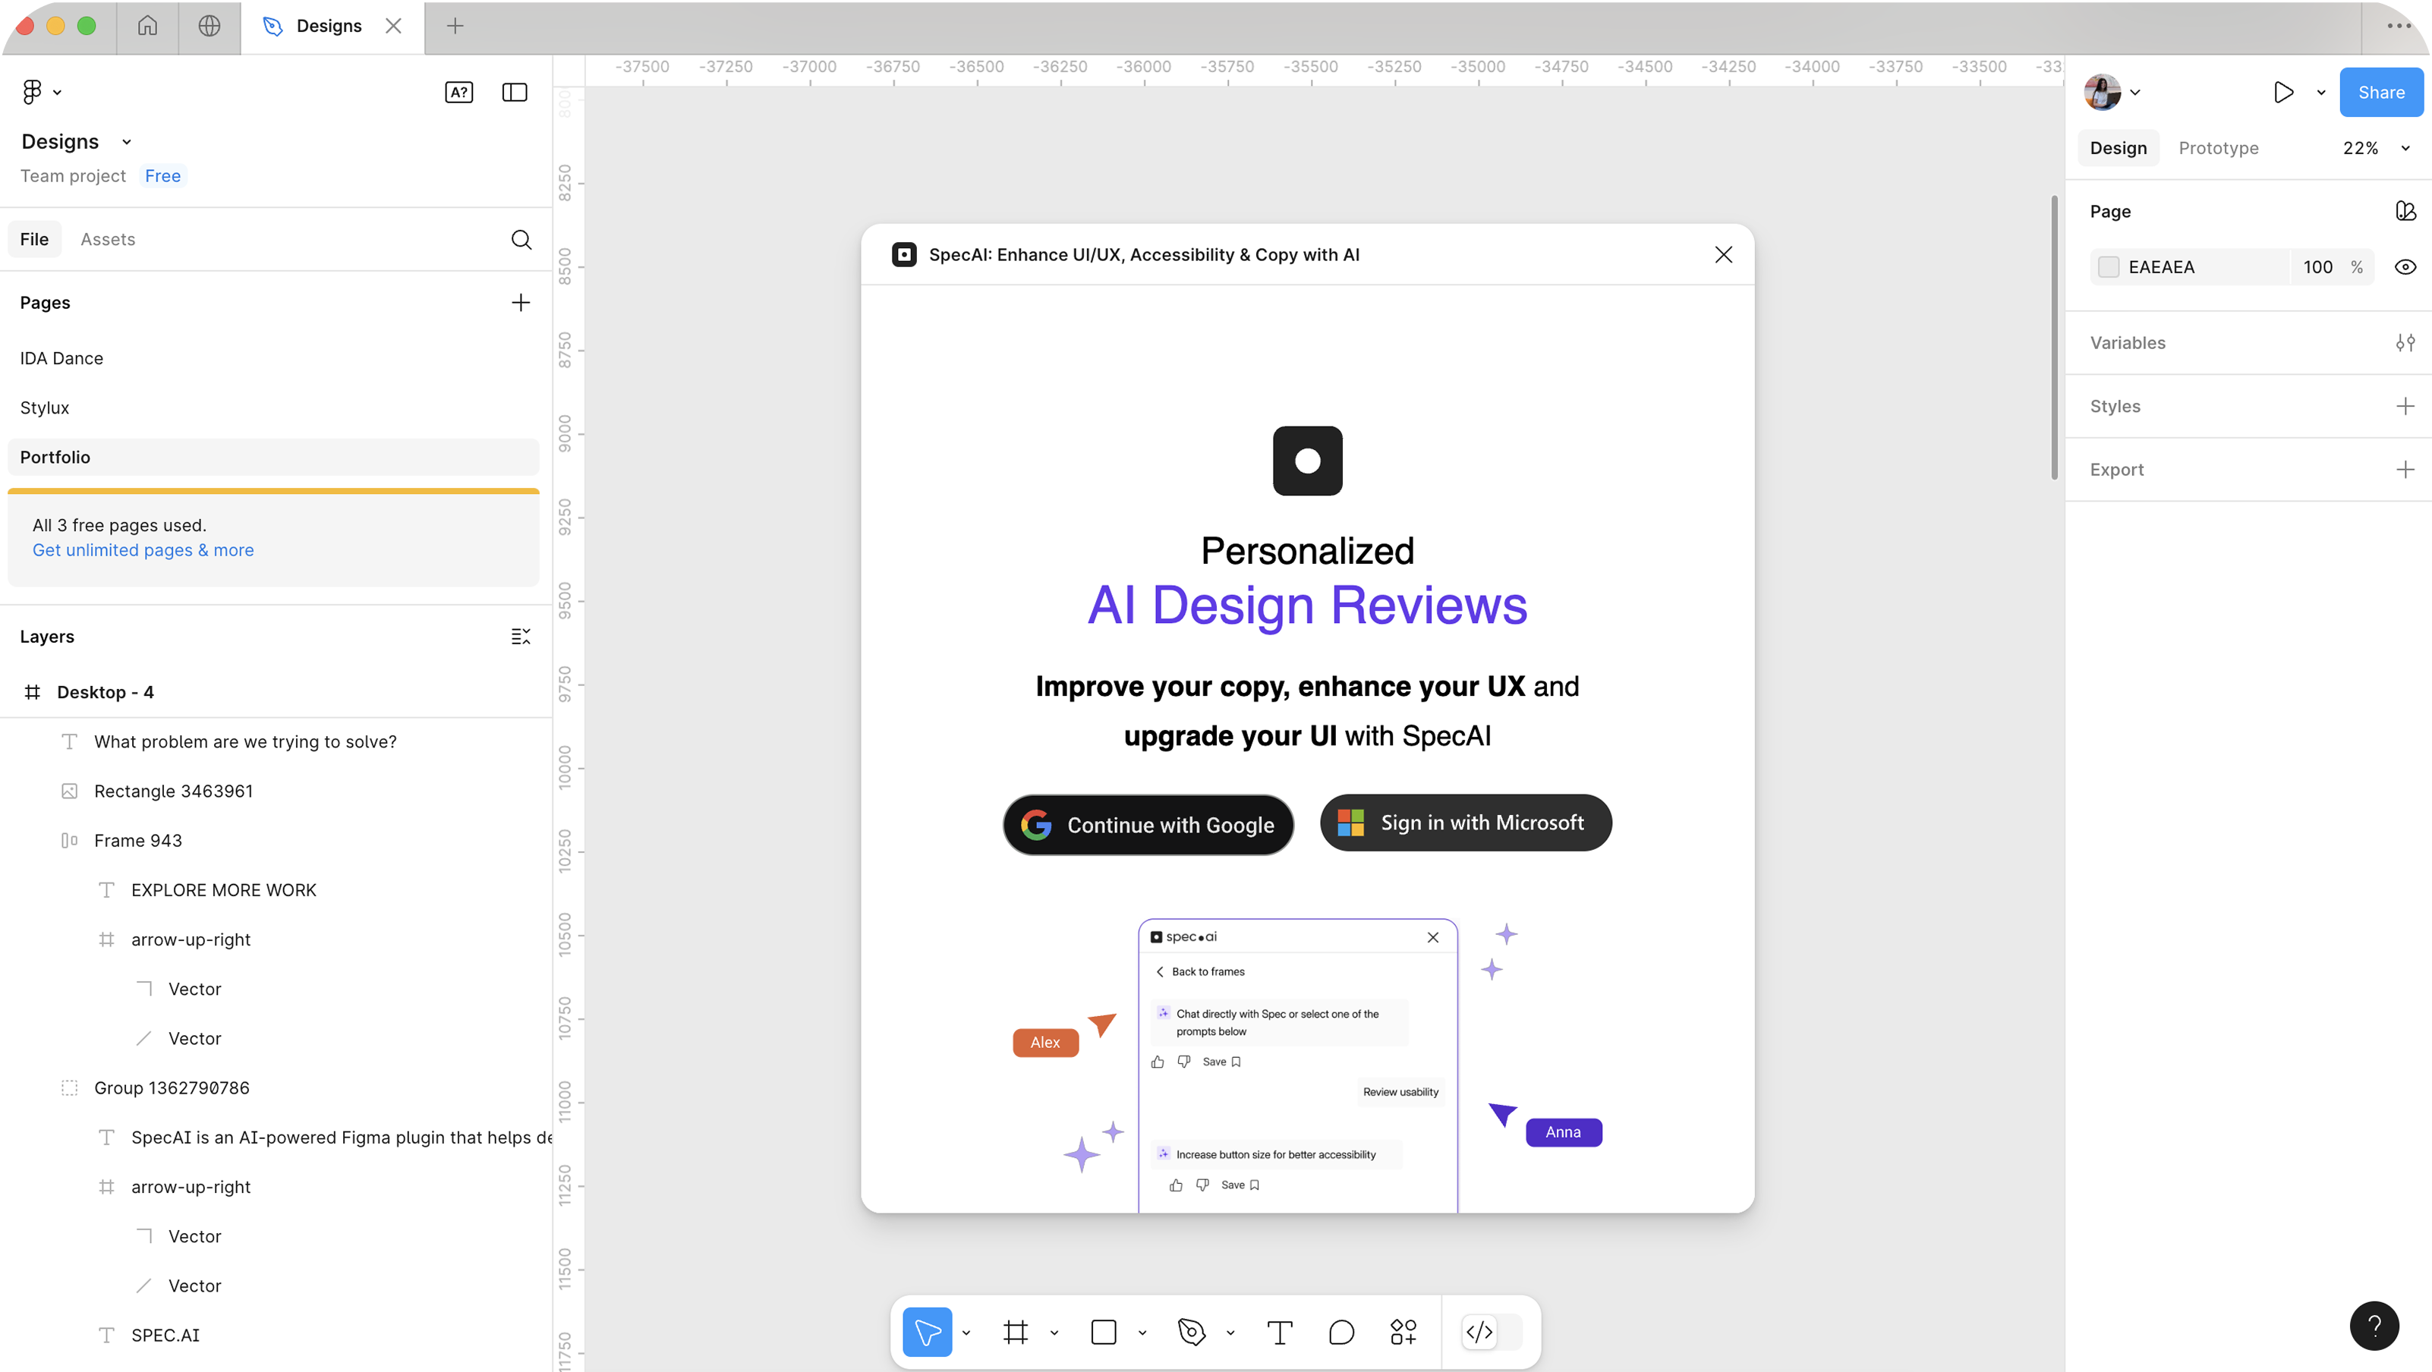Select the SPEC.AI text layer
The height and width of the screenshot is (1372, 2432).
click(276, 1334)
